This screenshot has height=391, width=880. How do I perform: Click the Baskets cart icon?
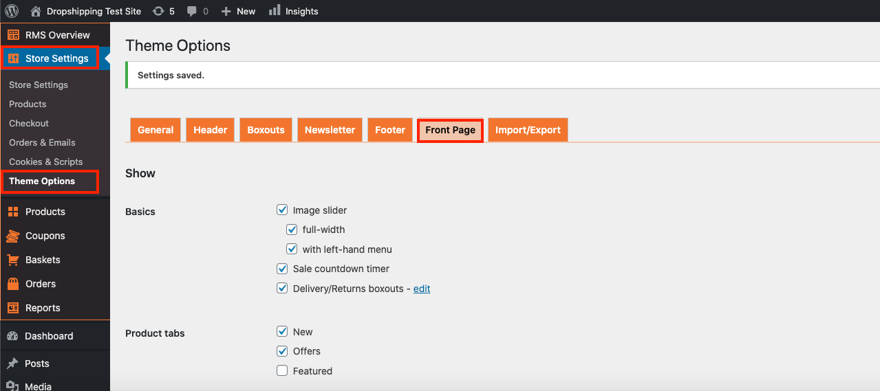coord(13,260)
